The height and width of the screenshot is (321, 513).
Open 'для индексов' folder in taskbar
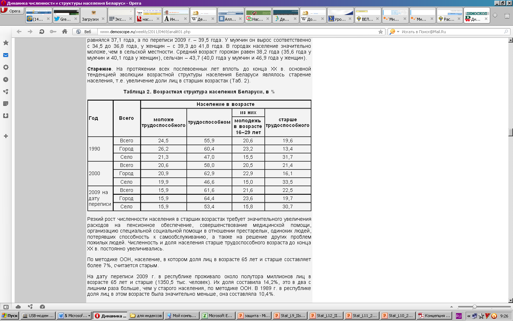tap(146, 316)
